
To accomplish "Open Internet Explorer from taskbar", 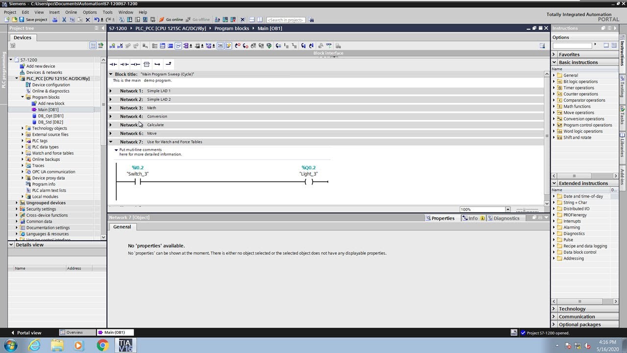I will pos(34,345).
